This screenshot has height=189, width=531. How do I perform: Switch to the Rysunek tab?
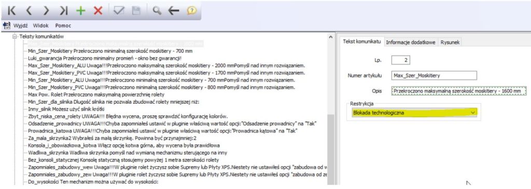click(x=450, y=42)
